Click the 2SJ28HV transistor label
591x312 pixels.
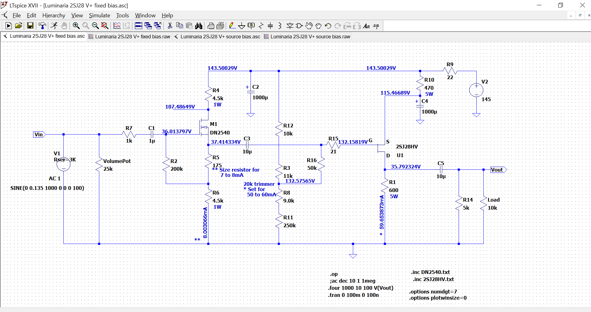tap(407, 147)
